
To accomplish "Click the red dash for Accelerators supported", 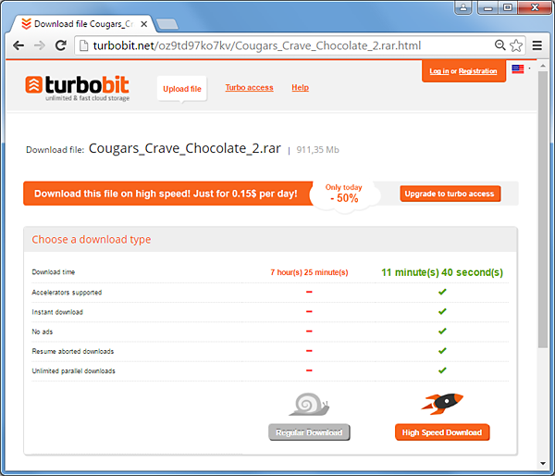I will [x=309, y=292].
